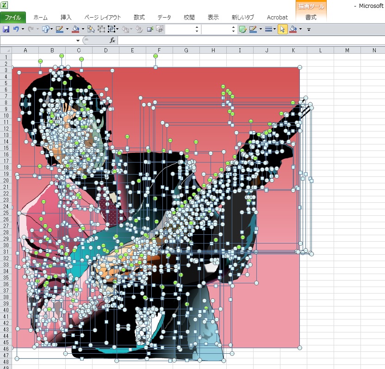Expand first Shape Fill color dropdown arrow
The height and width of the screenshot is (369, 385).
83,29
